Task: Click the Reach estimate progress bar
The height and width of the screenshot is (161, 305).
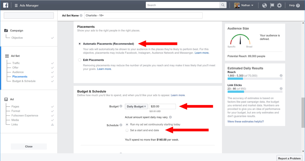Action: pyautogui.click(x=255, y=79)
